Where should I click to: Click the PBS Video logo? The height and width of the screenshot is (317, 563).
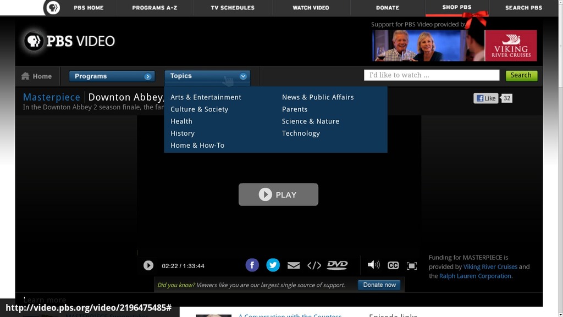tap(70, 41)
